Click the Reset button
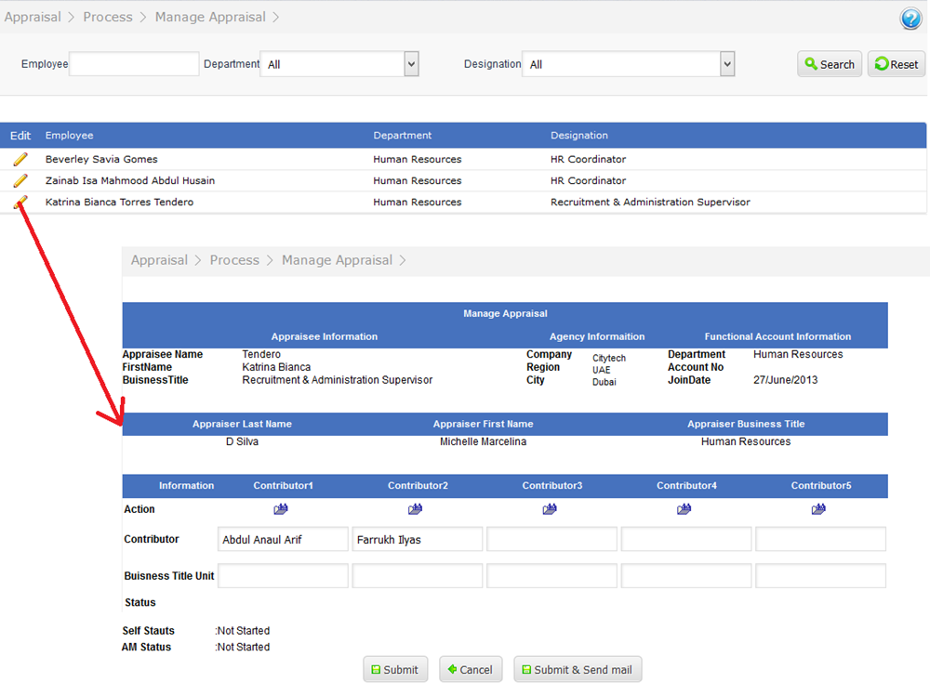 point(897,64)
